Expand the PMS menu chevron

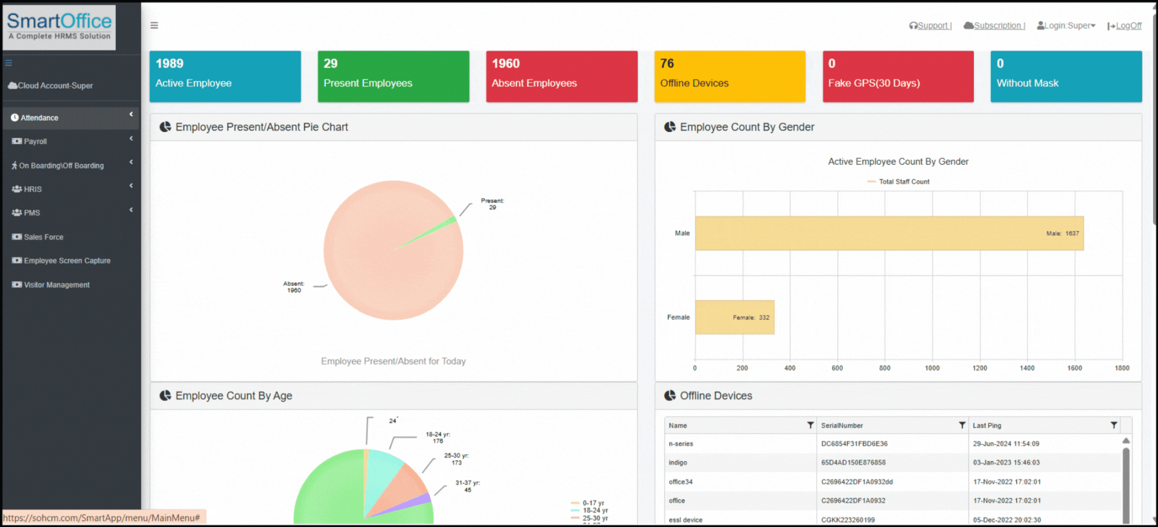tap(131, 210)
